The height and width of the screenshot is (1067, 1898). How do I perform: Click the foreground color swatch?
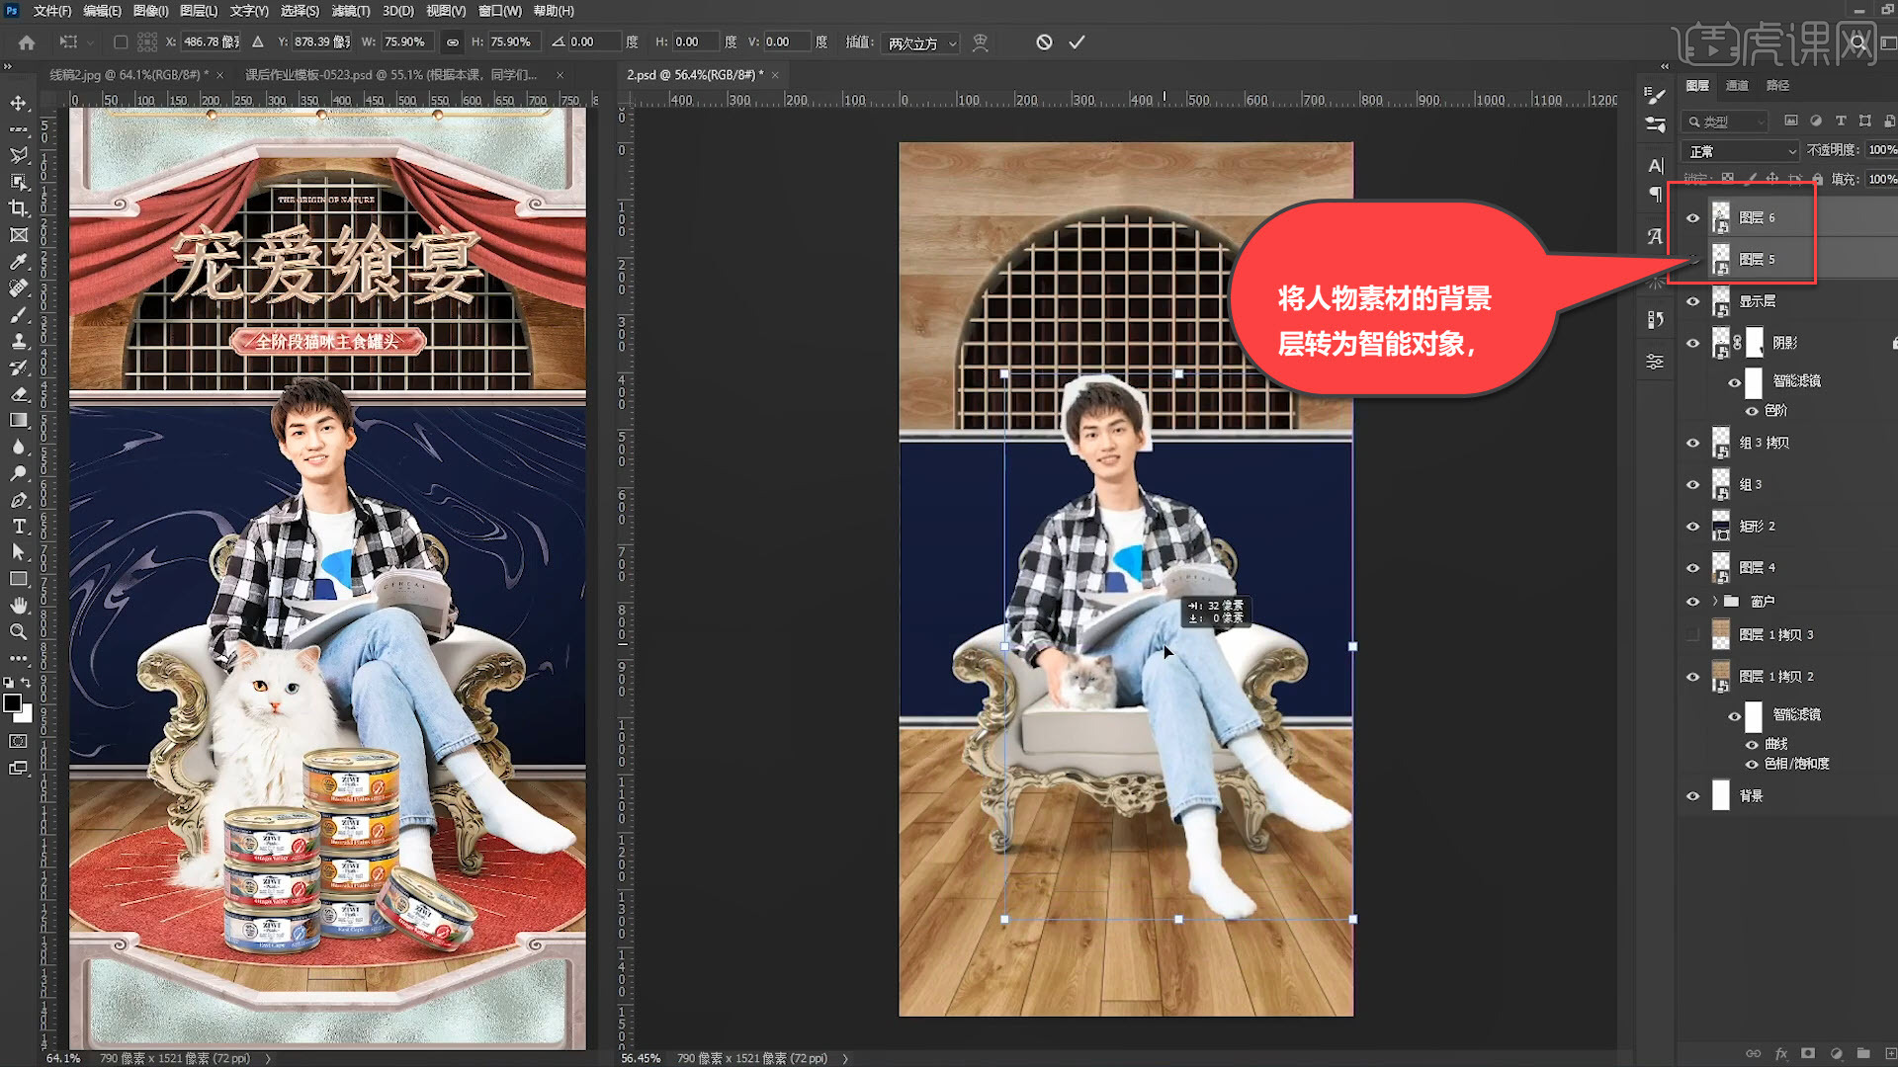(12, 702)
